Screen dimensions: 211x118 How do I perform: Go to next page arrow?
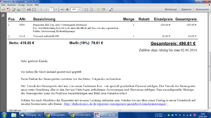coord(46,9)
